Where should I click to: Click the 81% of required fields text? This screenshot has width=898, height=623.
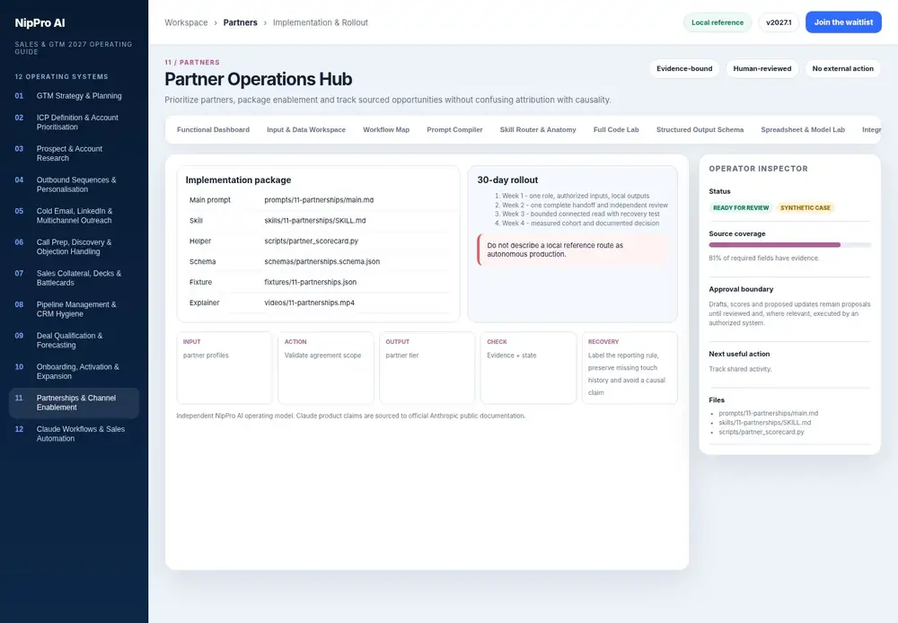[x=764, y=259]
